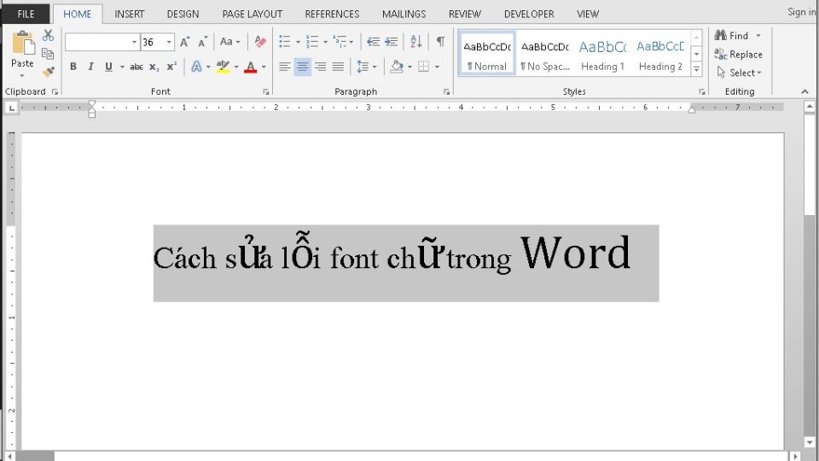This screenshot has width=819, height=461.
Task: Click the Paste clipboard icon
Action: [22, 43]
